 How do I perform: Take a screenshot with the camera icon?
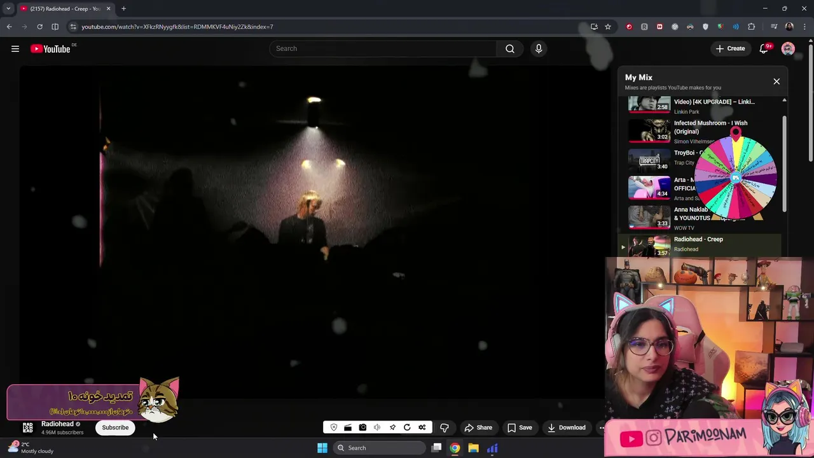pos(362,427)
